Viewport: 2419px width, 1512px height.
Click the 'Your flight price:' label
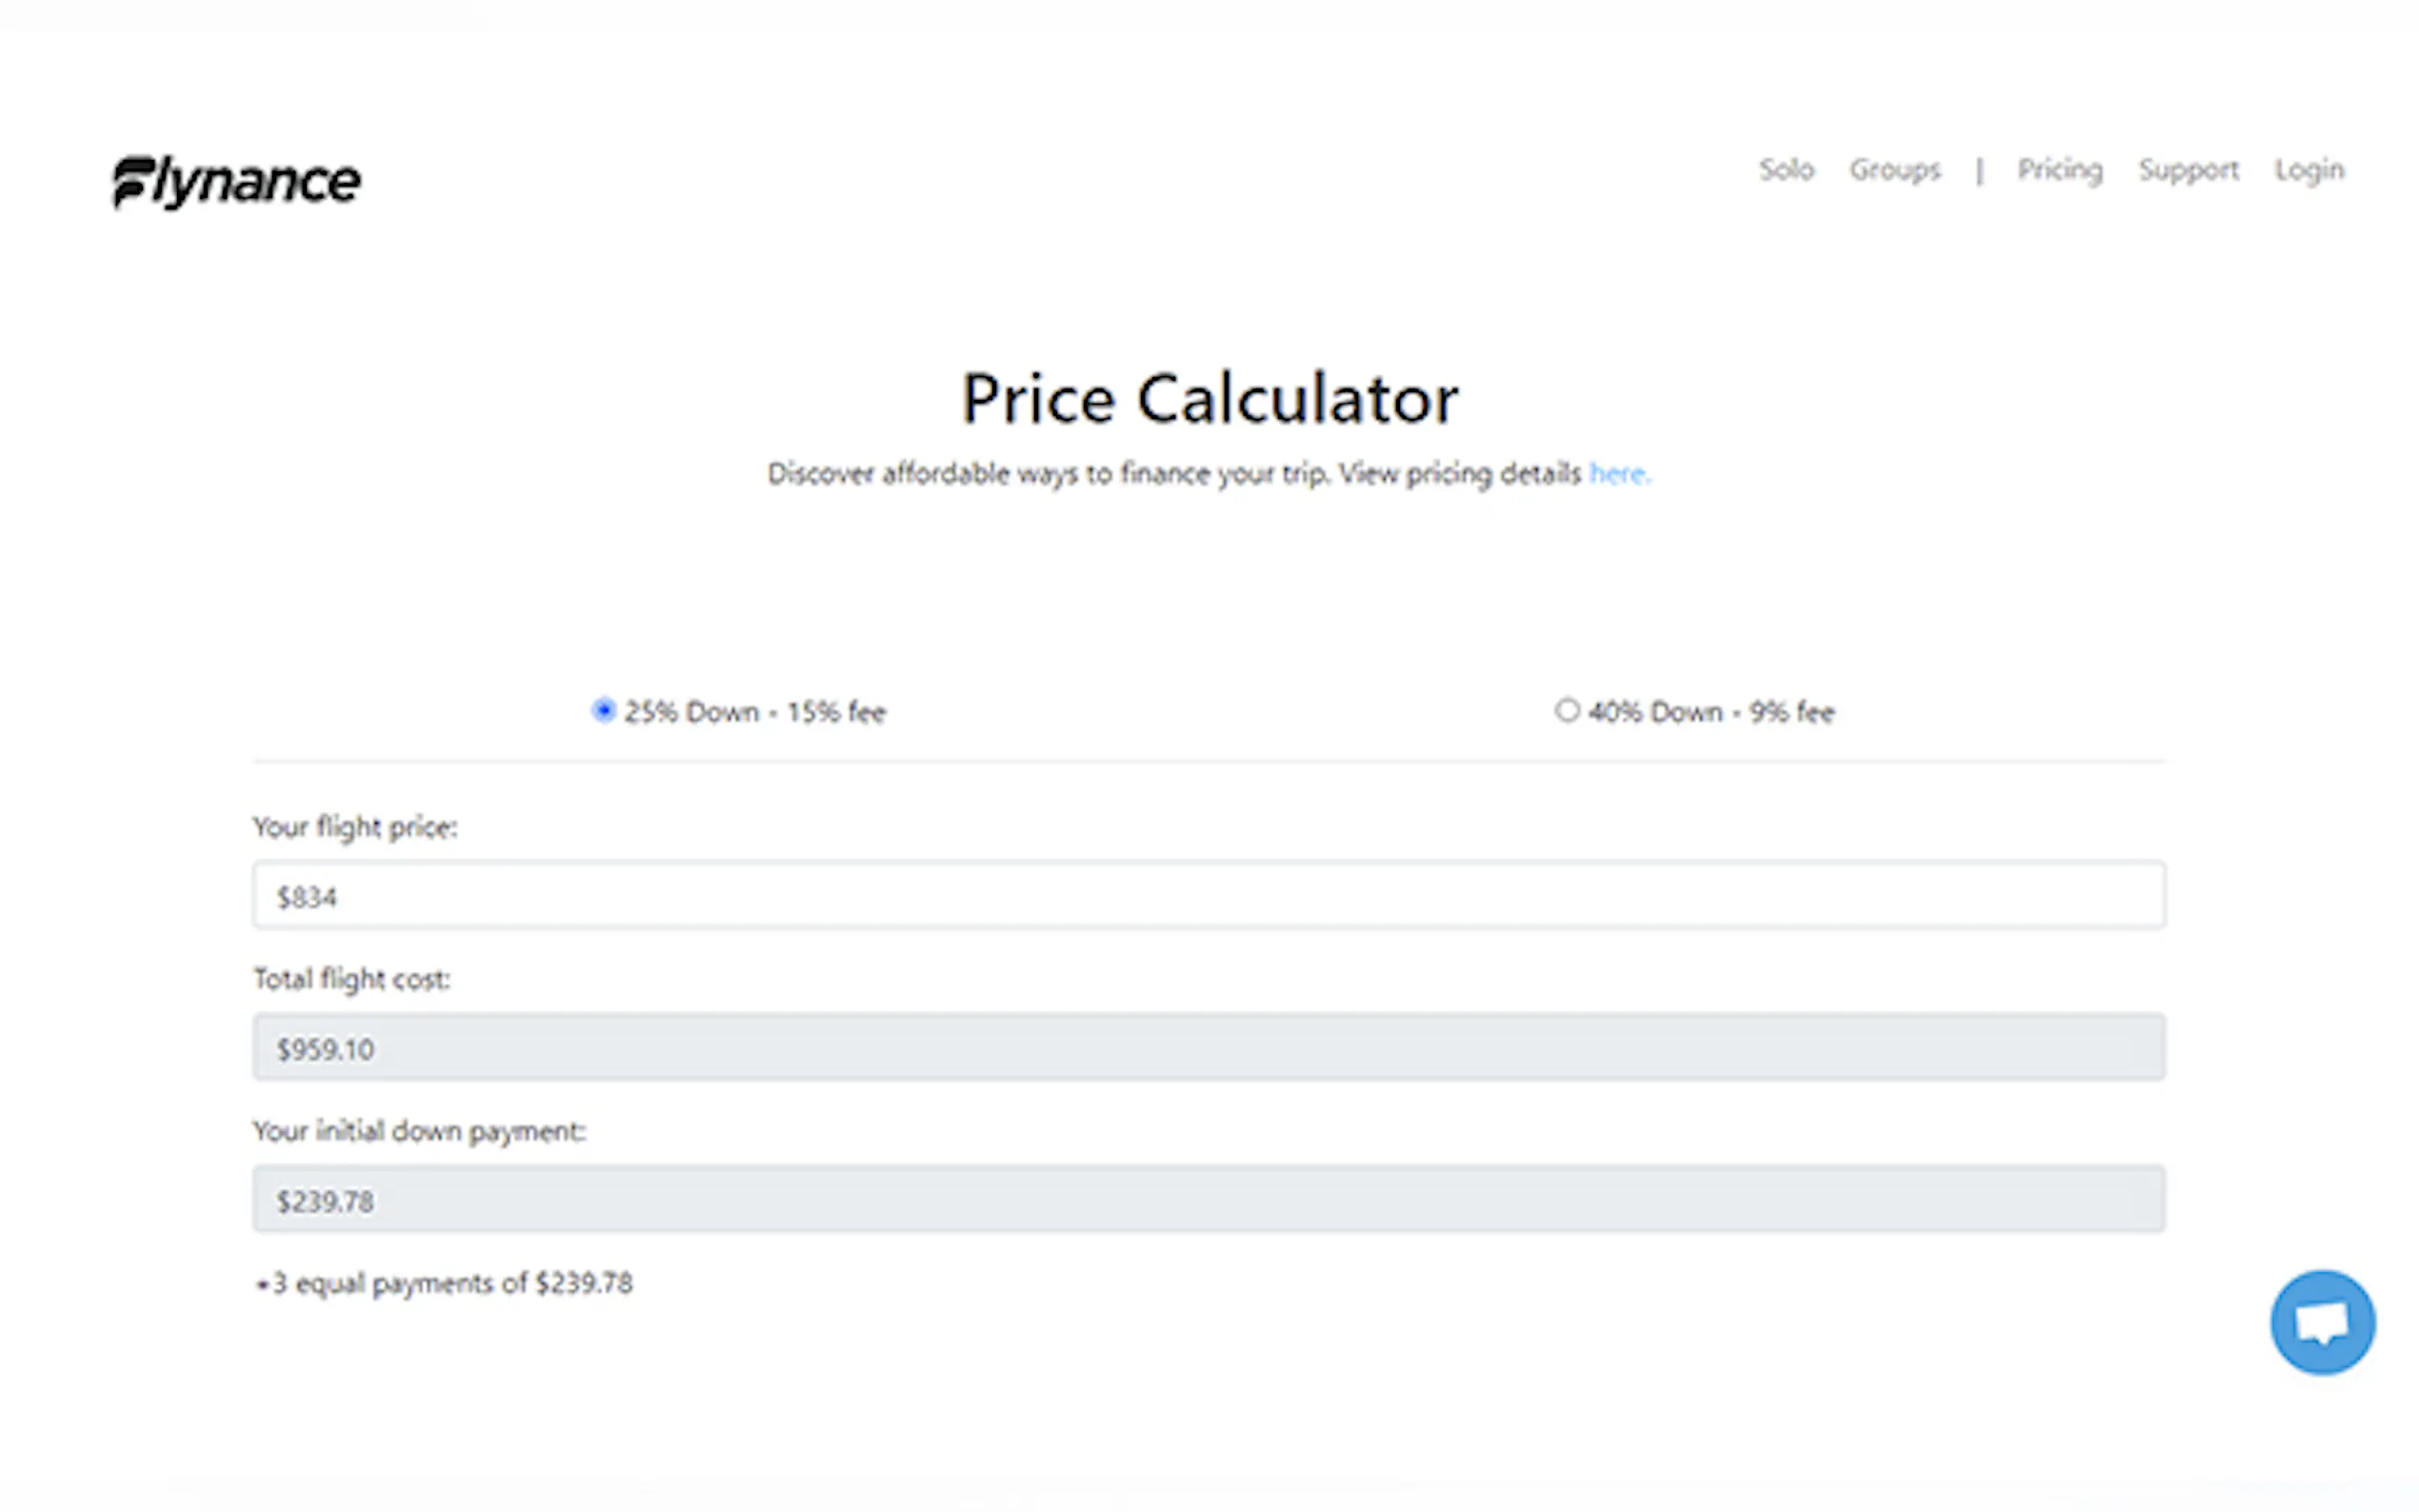point(355,827)
